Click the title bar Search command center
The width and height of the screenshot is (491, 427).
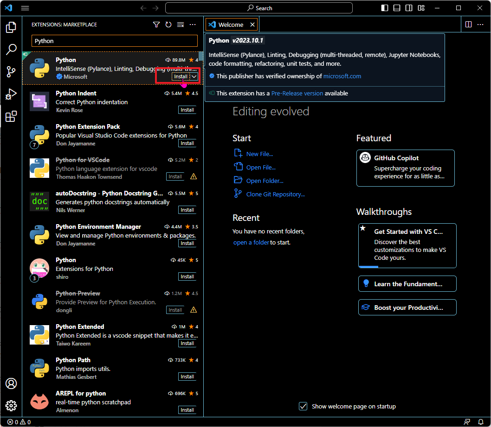tap(258, 8)
